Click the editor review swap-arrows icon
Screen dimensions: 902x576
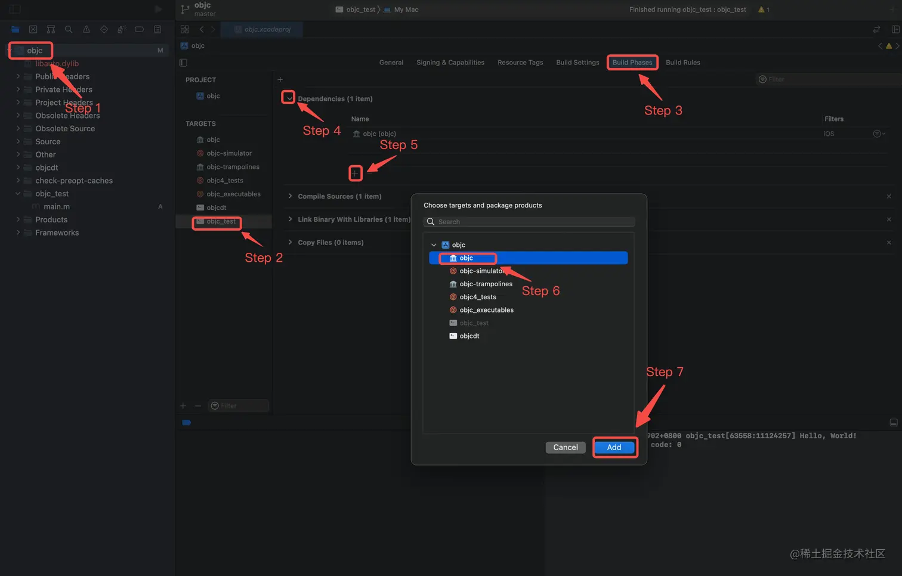point(876,29)
